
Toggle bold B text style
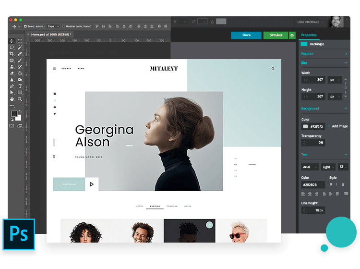pos(331,184)
